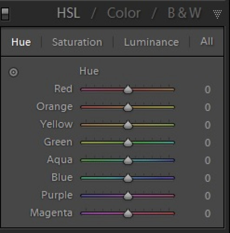Toggle the HSL panel on/off switch
230x233 pixels.
[x=5, y=14]
